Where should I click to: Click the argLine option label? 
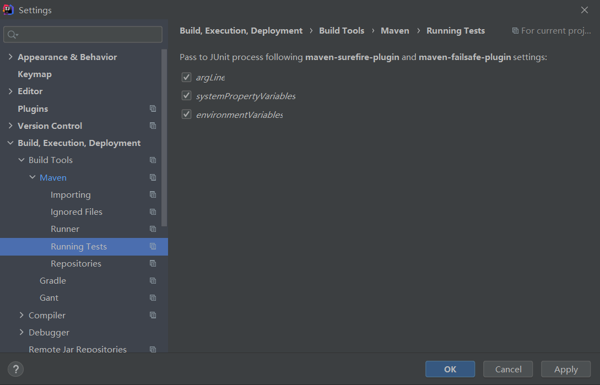210,77
